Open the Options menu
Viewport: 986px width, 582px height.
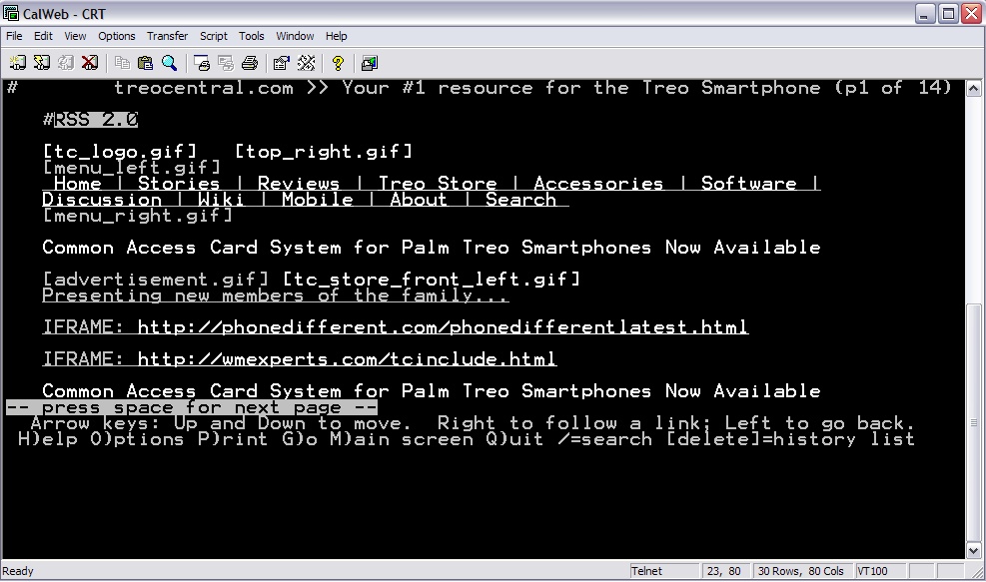116,36
